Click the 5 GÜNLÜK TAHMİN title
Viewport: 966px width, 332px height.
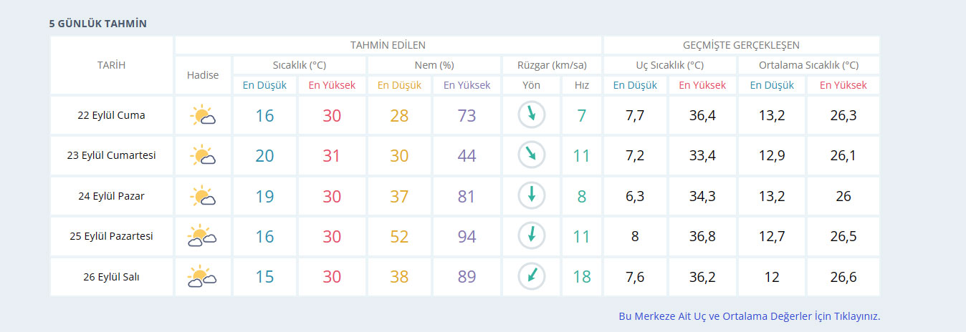pos(97,24)
